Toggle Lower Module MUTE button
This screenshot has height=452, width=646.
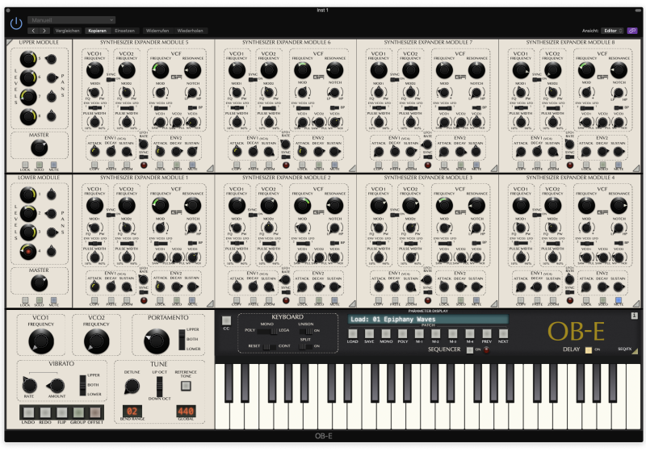click(53, 300)
